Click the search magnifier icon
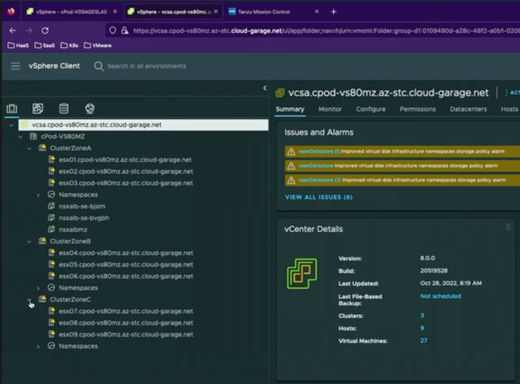The width and height of the screenshot is (520, 384). [99, 66]
